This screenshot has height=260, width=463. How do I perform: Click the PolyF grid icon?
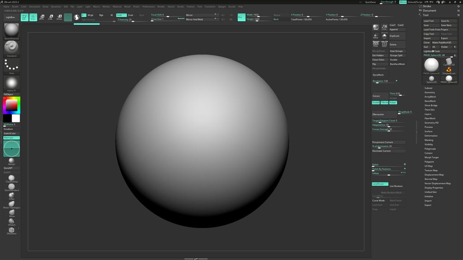click(x=384, y=44)
